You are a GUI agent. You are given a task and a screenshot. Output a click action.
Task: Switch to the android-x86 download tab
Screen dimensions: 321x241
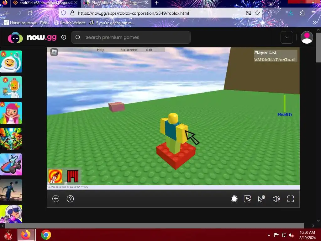[43, 3]
